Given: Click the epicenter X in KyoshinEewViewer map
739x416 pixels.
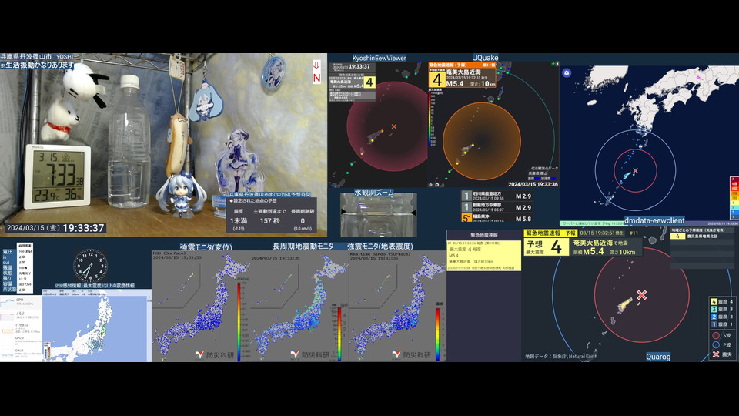Looking at the screenshot, I should point(394,126).
